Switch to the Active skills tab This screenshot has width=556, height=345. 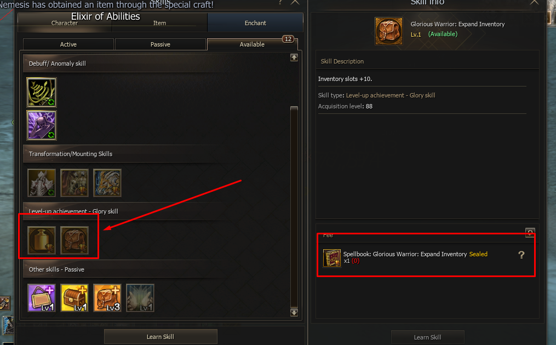click(x=68, y=44)
